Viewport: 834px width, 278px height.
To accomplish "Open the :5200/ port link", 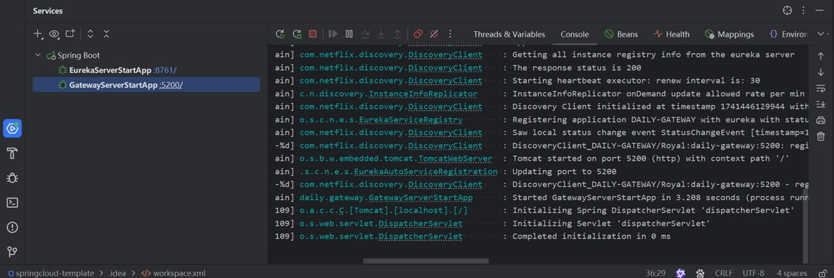I will pos(171,85).
